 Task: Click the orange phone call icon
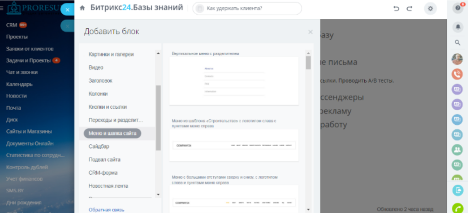(457, 74)
